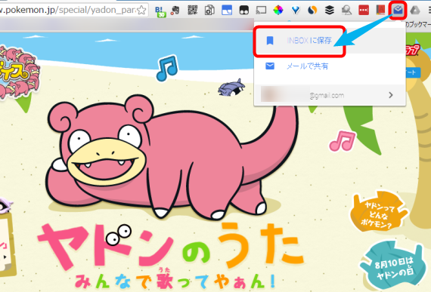Click the pink music note sticker
The height and width of the screenshot is (292, 431).
click(x=343, y=141)
